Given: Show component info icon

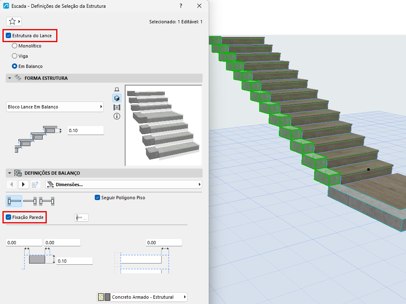Looking at the screenshot, I should (117, 116).
